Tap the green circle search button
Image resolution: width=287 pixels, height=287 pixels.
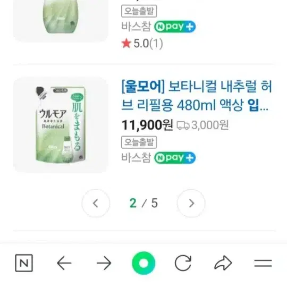coord(143,263)
